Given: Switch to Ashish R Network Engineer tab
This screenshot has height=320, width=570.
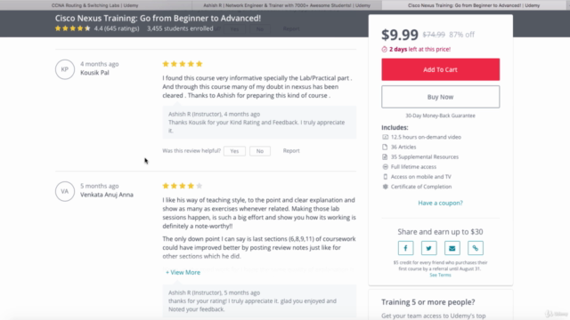Looking at the screenshot, I should [287, 5].
